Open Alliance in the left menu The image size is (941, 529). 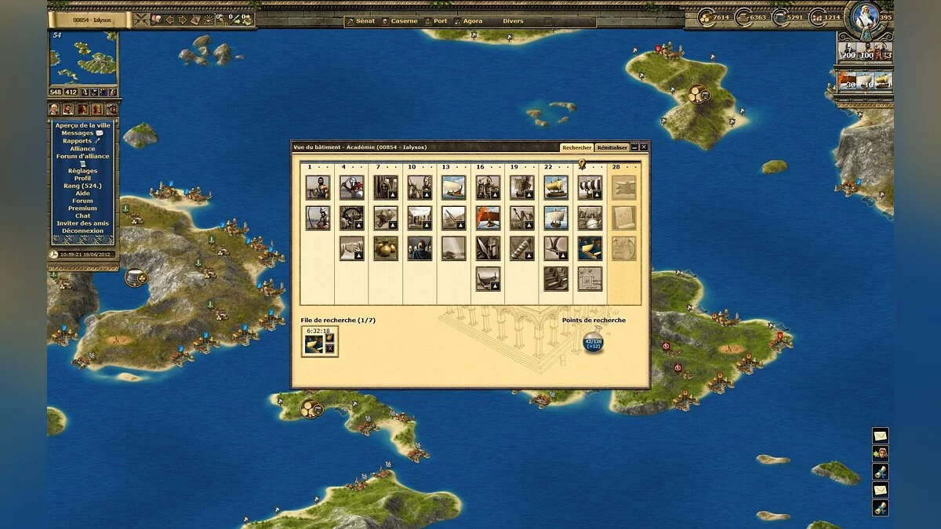click(x=82, y=148)
